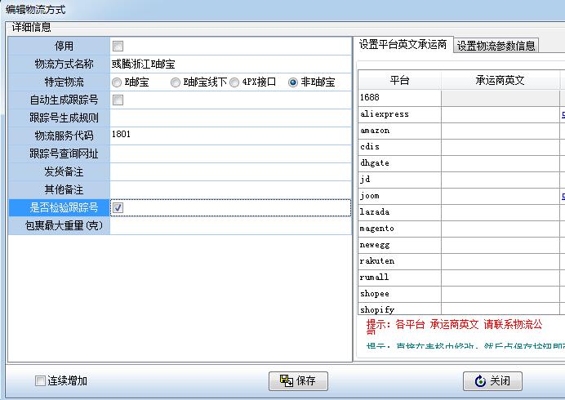Select the newegg platform row
This screenshot has width=565, height=400.
click(399, 245)
